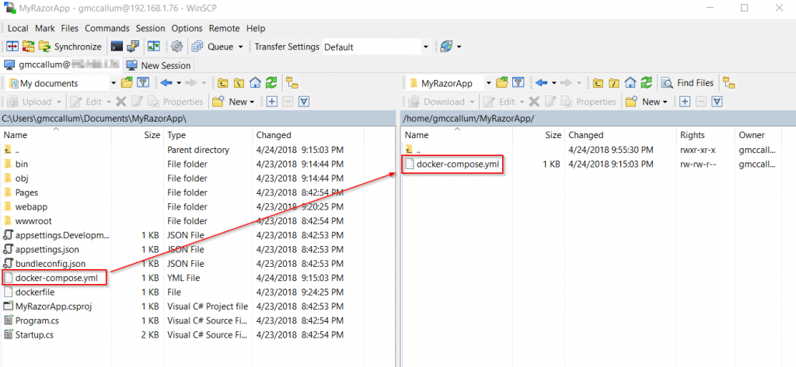Go back in the remote panel
The height and width of the screenshot is (367, 796).
541,82
